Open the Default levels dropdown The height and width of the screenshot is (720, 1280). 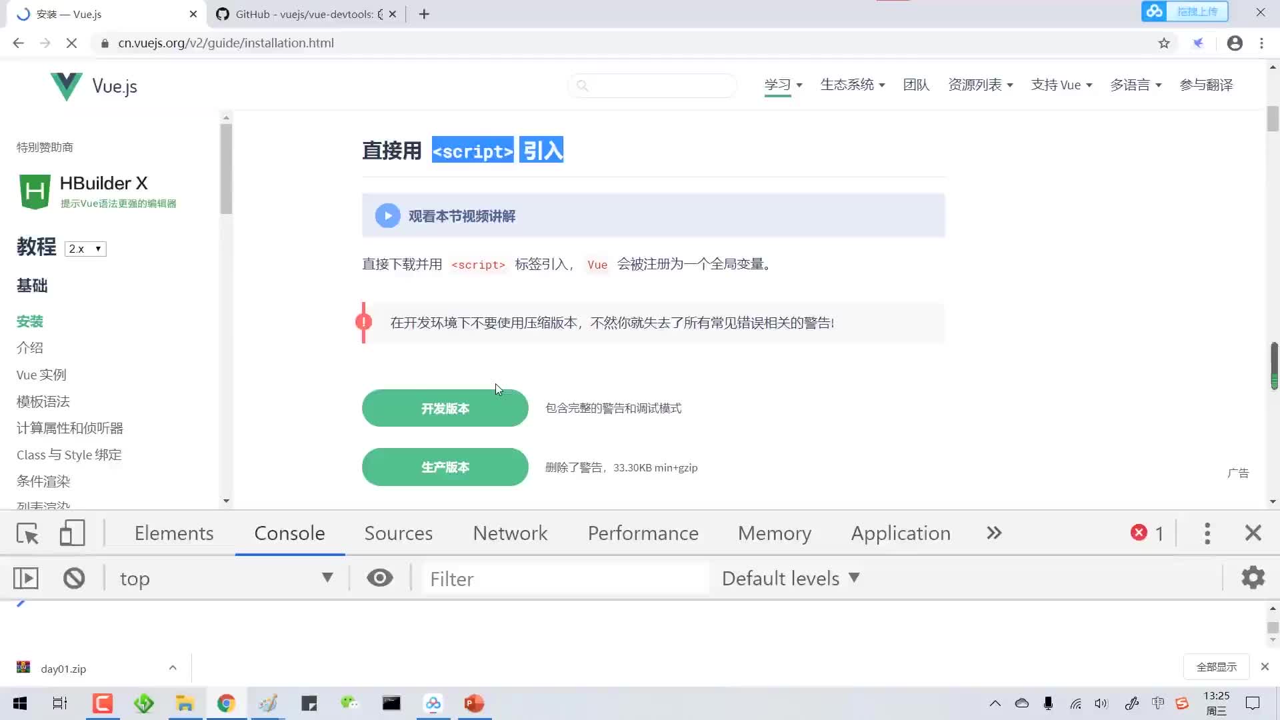[x=791, y=578]
